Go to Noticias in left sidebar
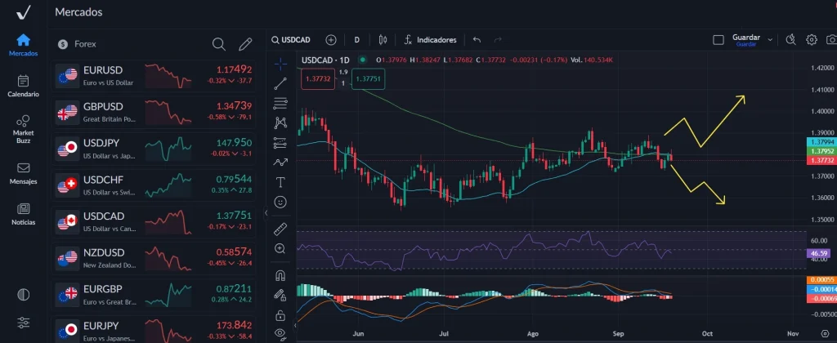 click(23, 214)
